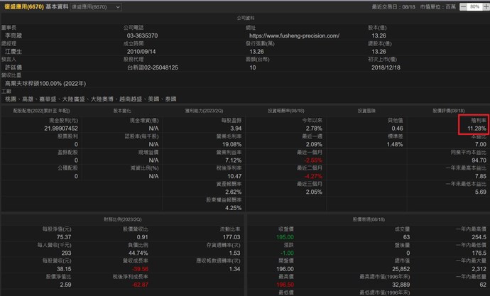Click the 股本變化 section header
The image size is (490, 296).
click(121, 111)
